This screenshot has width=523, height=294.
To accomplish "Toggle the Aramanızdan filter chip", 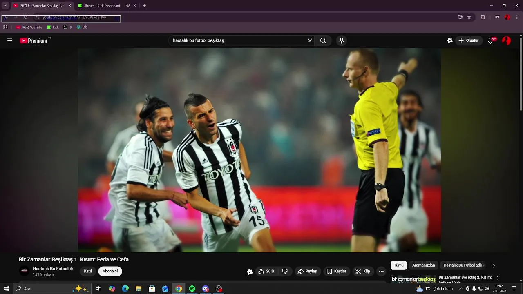I will 423,265.
